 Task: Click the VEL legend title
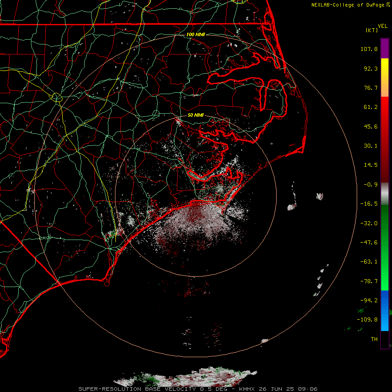coord(382,26)
